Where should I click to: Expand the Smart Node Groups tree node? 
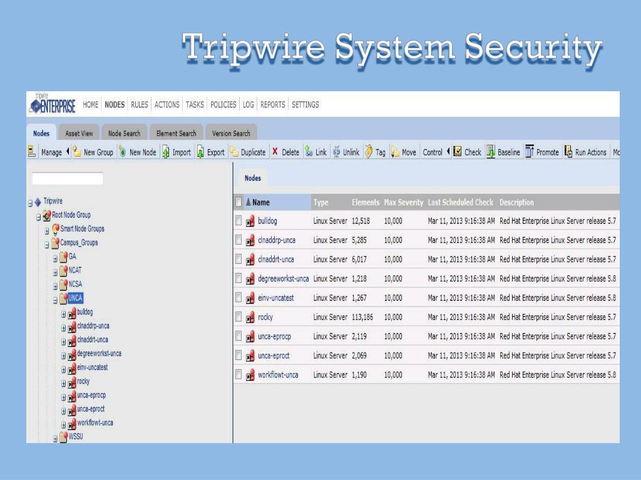46,231
